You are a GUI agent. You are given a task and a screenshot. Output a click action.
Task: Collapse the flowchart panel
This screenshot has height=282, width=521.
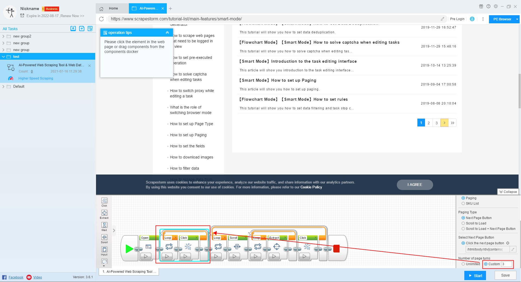coord(508,192)
